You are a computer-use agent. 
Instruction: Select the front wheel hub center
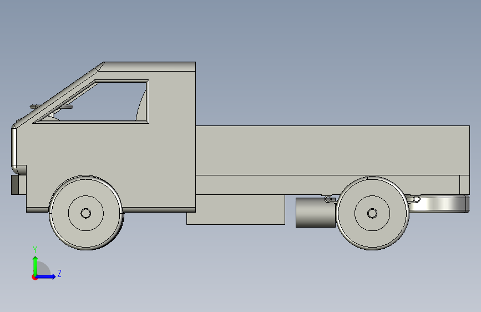pyautogui.click(x=85, y=213)
